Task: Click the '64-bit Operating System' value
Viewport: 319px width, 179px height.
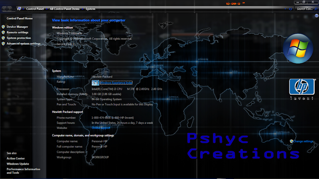Action: point(106,99)
